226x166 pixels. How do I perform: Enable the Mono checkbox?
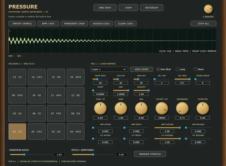pyautogui.click(x=195, y=69)
